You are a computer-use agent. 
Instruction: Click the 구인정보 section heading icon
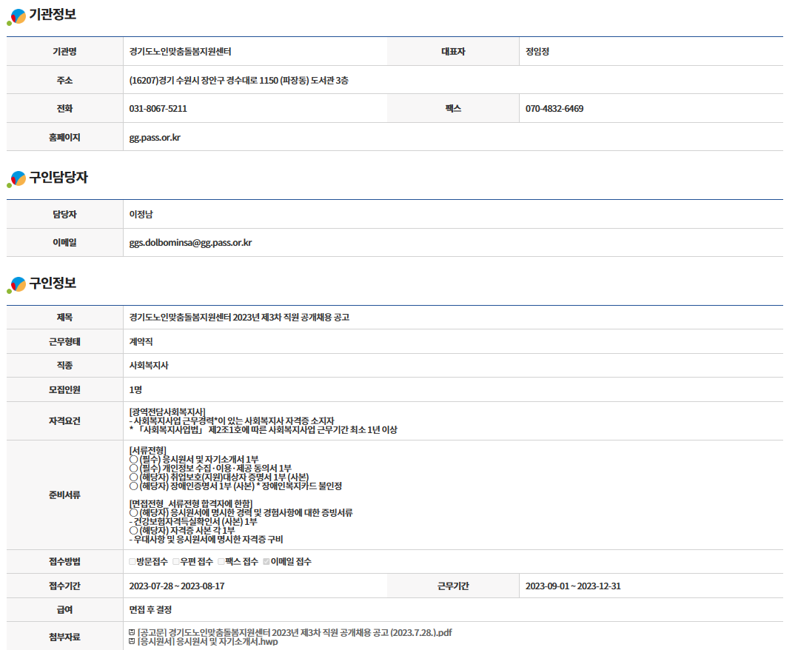coord(16,284)
